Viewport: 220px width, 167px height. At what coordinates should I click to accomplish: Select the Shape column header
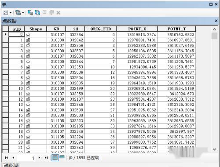[x=36, y=29]
